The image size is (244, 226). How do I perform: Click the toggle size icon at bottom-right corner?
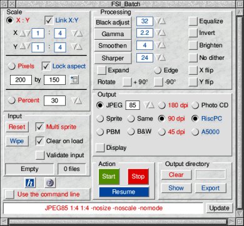[240, 222]
